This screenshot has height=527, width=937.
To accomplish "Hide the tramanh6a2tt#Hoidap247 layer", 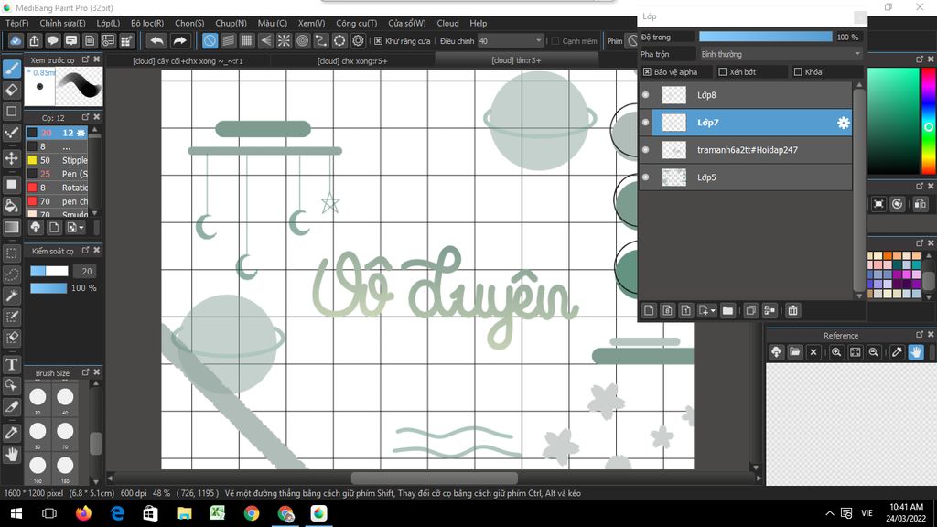I will pos(645,150).
